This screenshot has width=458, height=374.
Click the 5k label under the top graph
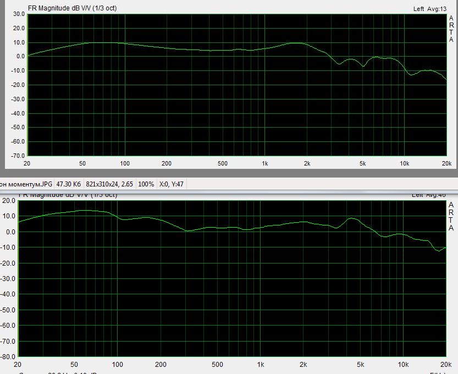[362, 163]
